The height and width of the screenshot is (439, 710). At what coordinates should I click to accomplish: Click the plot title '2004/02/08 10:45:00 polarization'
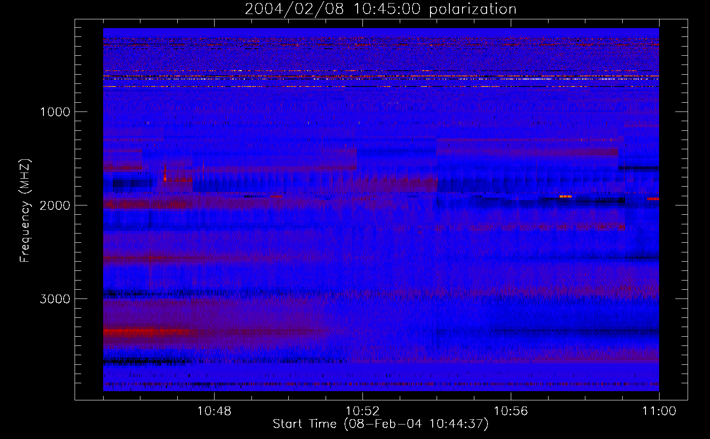click(x=380, y=9)
